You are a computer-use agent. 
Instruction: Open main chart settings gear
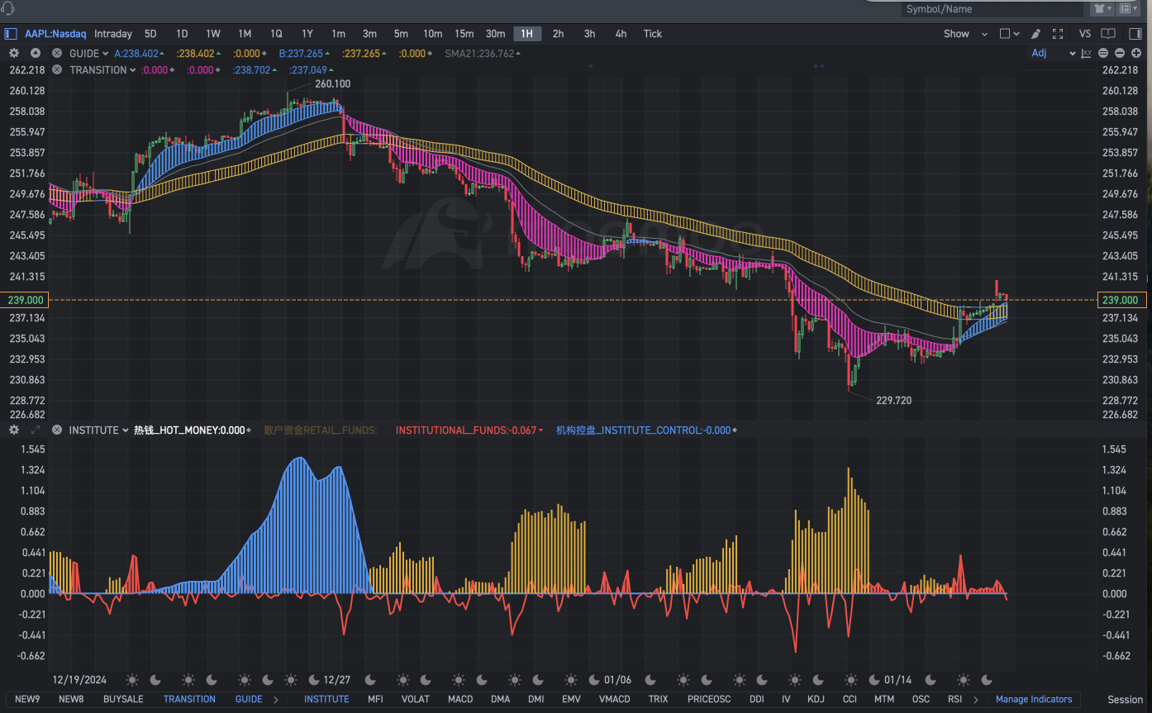click(14, 53)
